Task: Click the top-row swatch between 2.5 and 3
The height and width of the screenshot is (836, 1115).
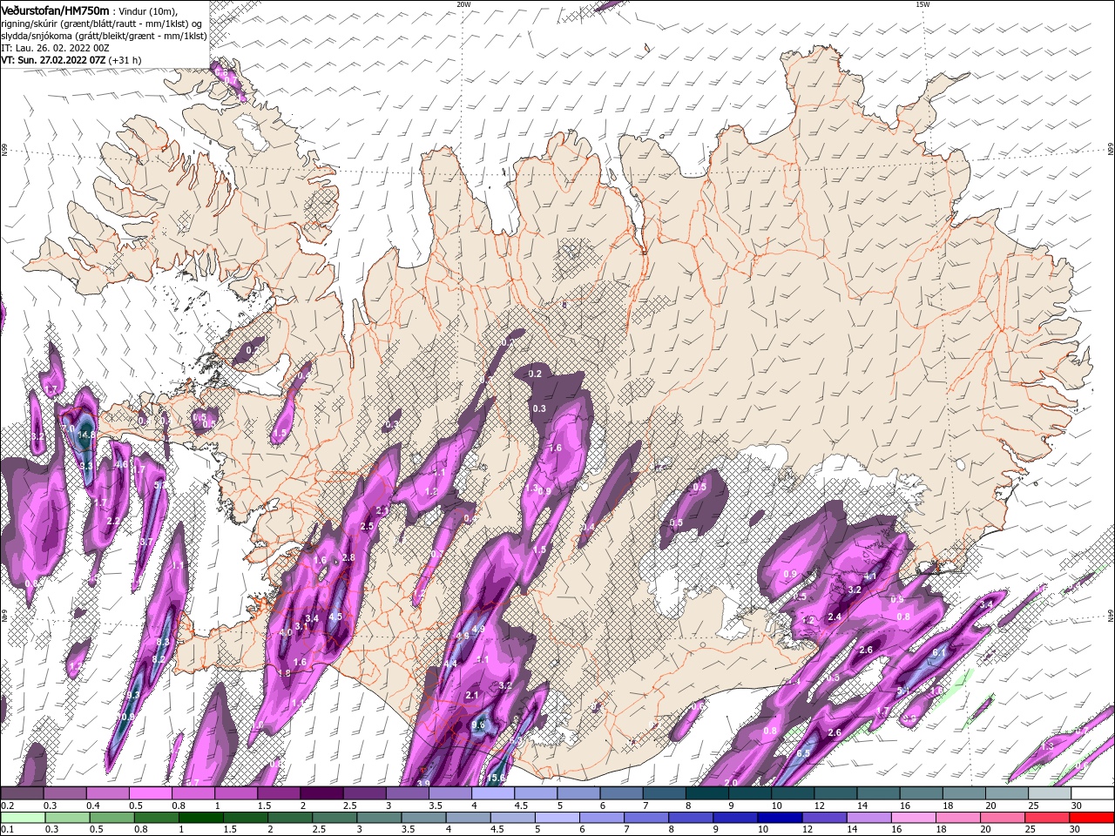Action: [364, 793]
